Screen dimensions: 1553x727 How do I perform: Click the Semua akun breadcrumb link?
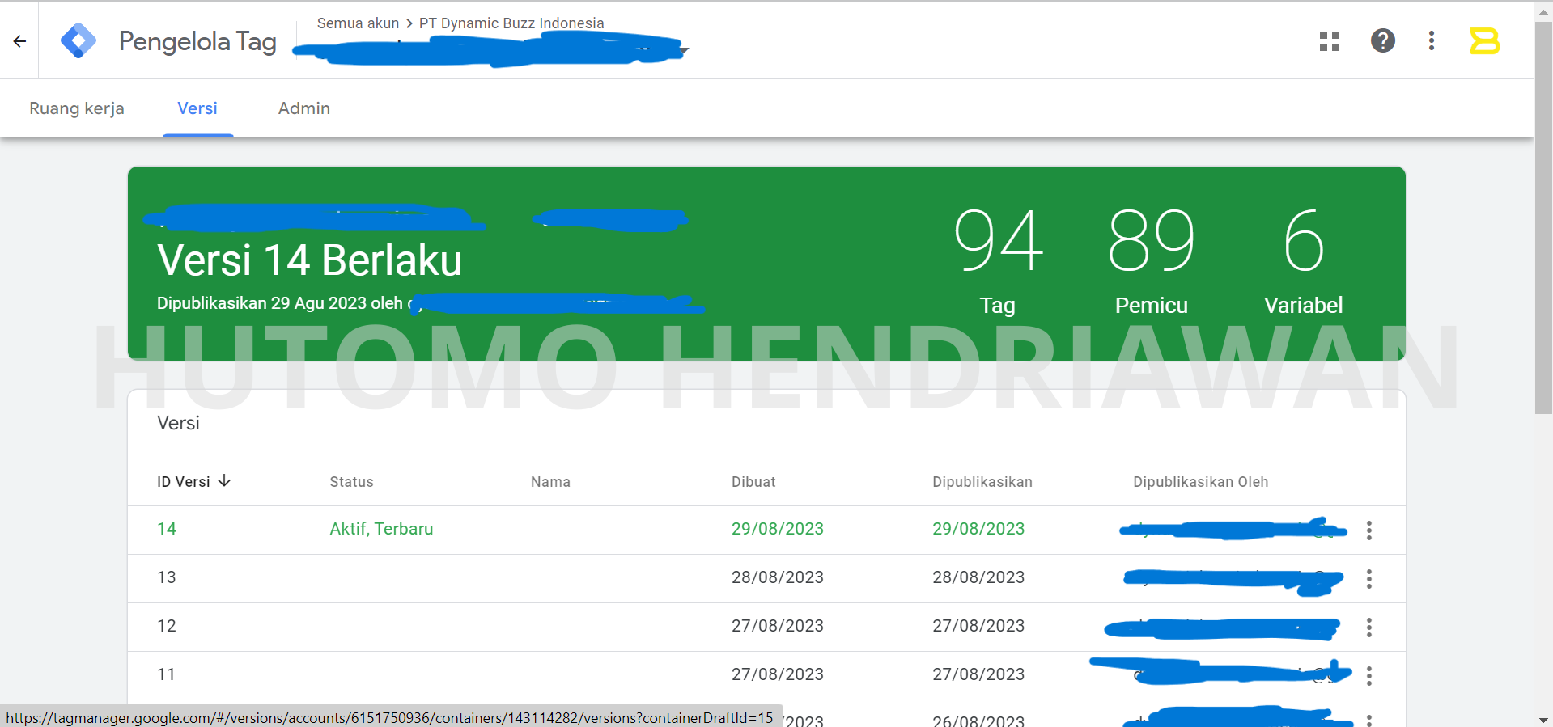pyautogui.click(x=358, y=23)
